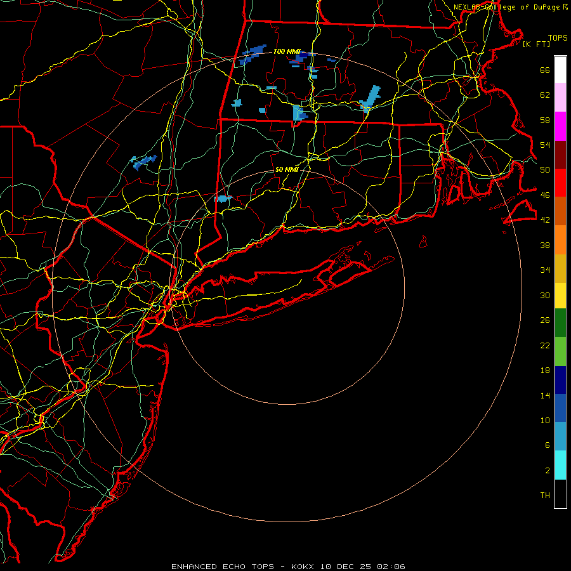Click the light orange legend swatch
The width and height of the screenshot is (571, 571).
(x=560, y=240)
